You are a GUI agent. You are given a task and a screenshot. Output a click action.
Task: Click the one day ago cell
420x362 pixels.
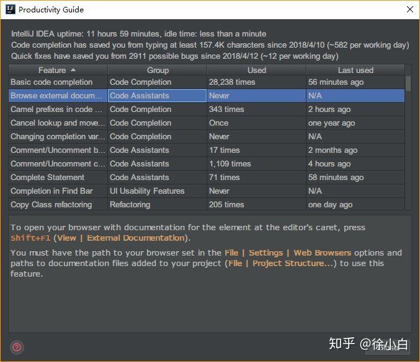pyautogui.click(x=355, y=205)
